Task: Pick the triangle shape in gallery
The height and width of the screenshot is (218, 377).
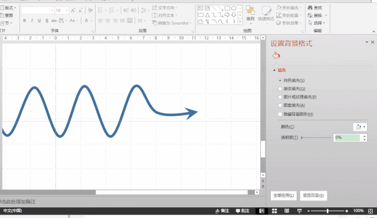Action: point(207,15)
